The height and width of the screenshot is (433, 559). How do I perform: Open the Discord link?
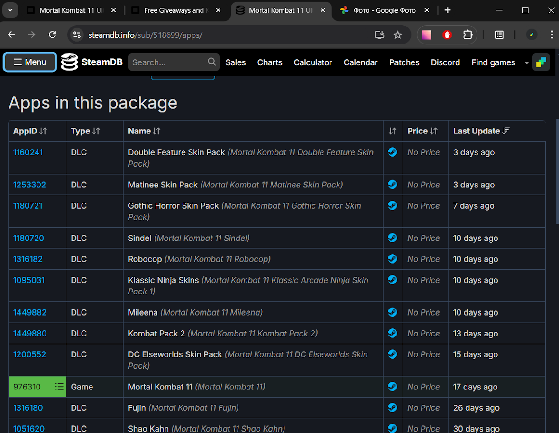(445, 62)
